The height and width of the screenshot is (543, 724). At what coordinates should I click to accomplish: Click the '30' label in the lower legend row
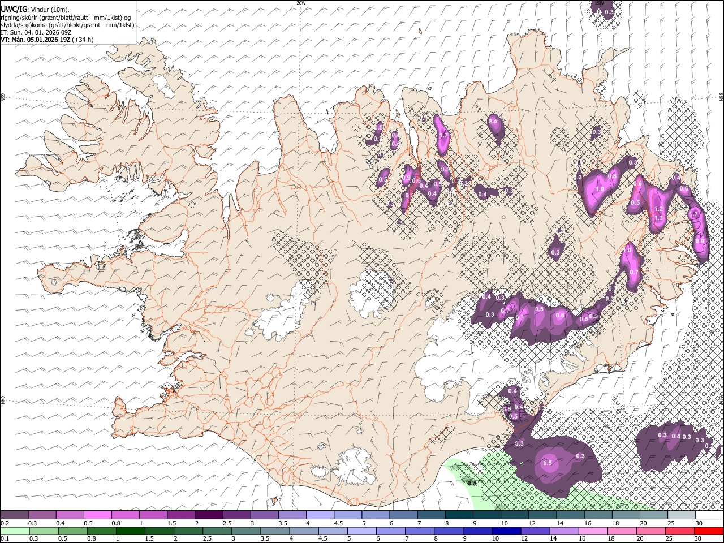pyautogui.click(x=698, y=538)
